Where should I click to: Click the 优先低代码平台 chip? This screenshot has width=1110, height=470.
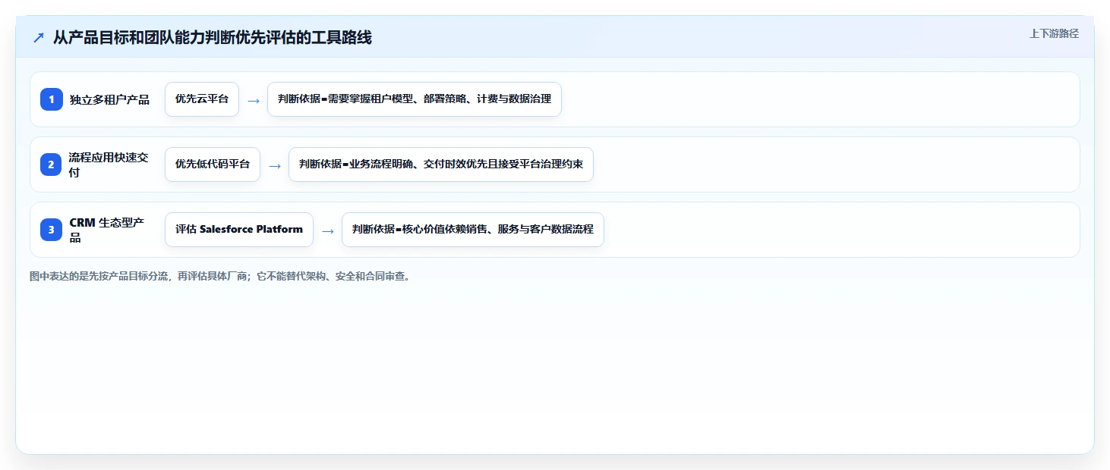[213, 164]
